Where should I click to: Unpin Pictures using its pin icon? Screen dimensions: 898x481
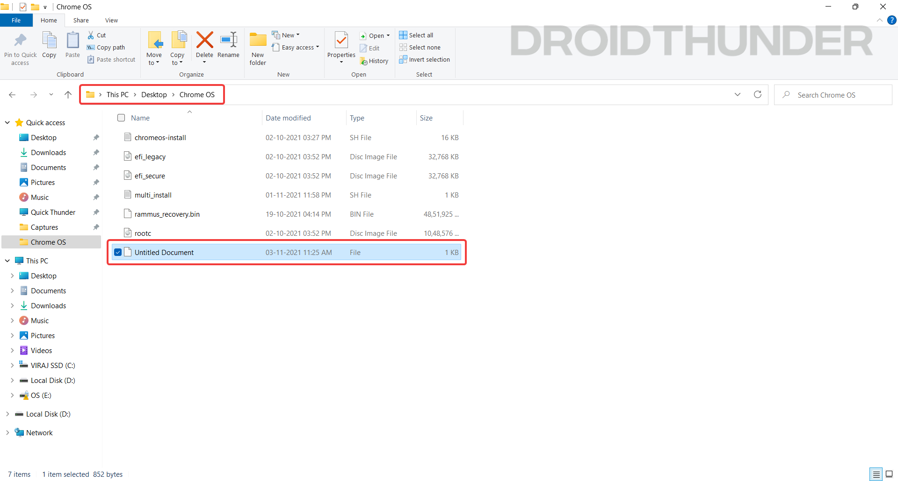96,182
